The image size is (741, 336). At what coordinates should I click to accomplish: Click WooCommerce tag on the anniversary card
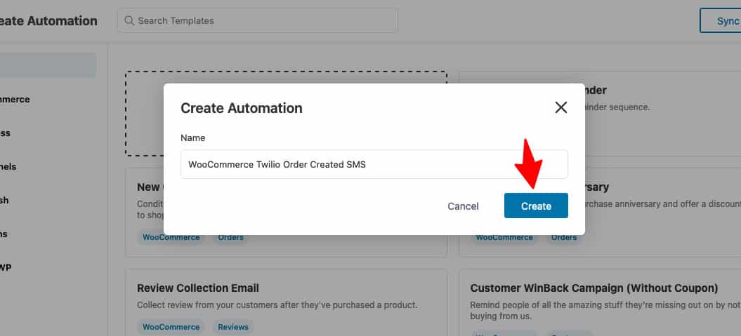504,237
